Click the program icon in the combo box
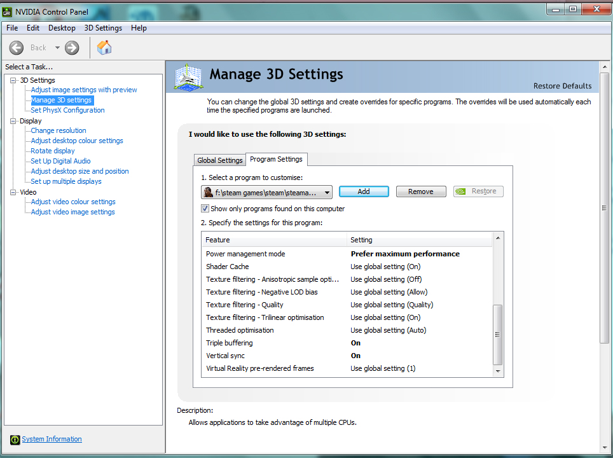613x458 pixels. [x=209, y=192]
